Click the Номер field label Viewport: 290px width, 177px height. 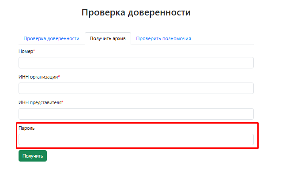[x=26, y=52]
